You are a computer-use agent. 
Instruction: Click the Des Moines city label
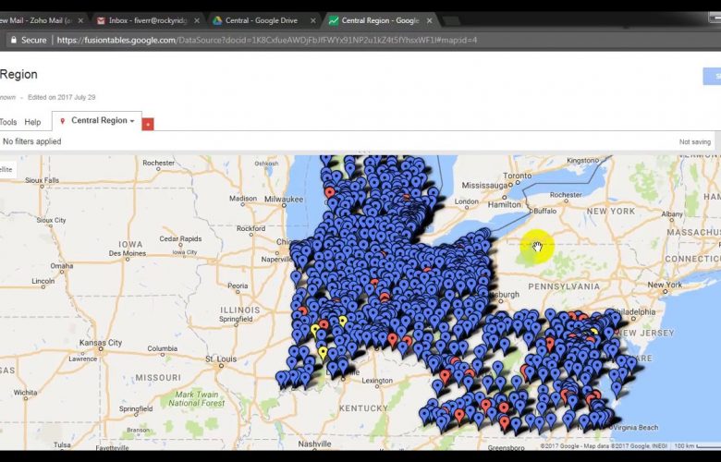pos(128,253)
